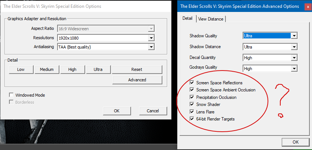Uncheck 64-bit Render Targets

tap(192, 119)
